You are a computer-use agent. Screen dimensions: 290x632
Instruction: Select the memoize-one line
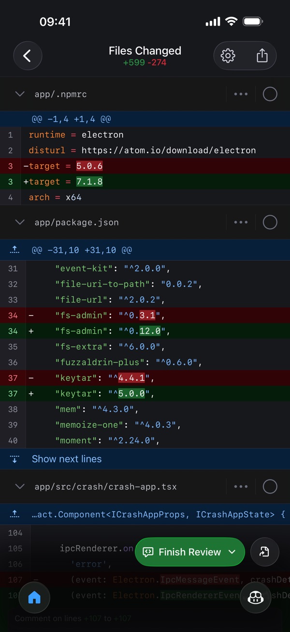[x=145, y=425]
